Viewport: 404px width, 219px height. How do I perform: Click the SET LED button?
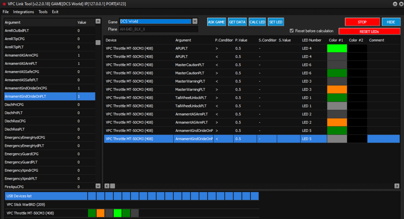[x=276, y=22]
